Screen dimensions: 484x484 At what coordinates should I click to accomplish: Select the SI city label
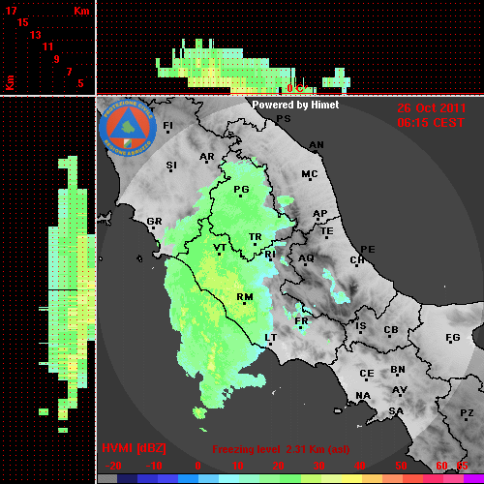pos(171,166)
